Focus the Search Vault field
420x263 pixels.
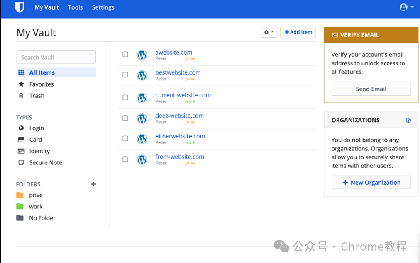pyautogui.click(x=56, y=57)
